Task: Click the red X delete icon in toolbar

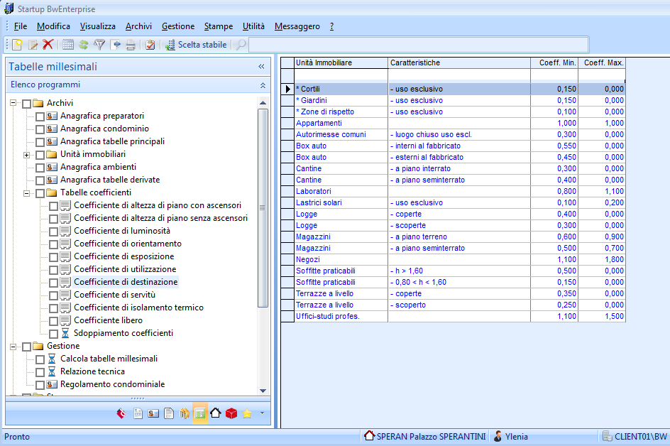Action: 48,45
